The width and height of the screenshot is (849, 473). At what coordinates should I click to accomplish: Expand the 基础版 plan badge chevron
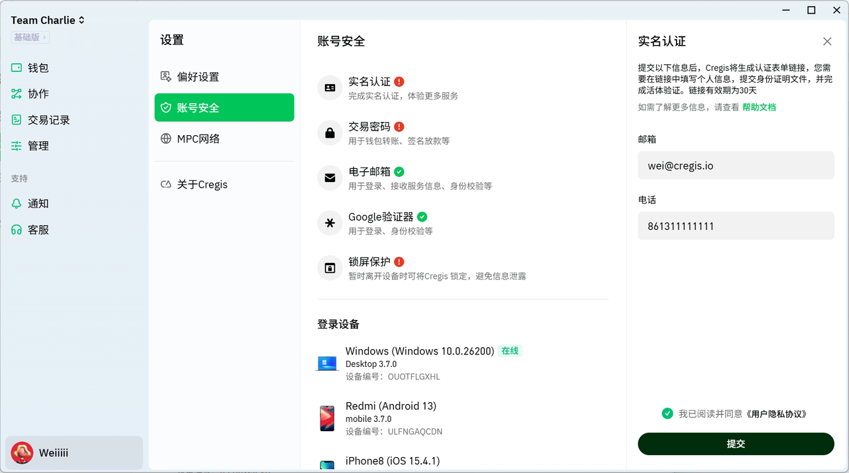45,38
